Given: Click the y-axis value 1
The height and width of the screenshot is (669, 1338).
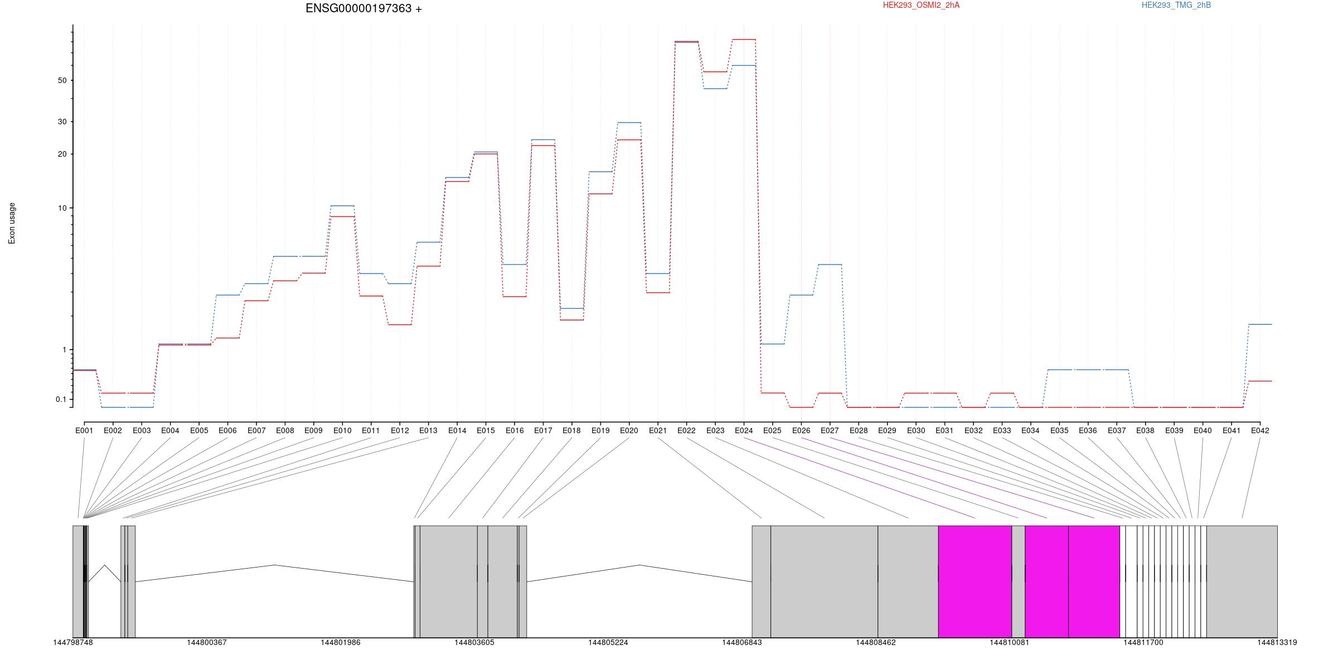Looking at the screenshot, I should pyautogui.click(x=65, y=350).
